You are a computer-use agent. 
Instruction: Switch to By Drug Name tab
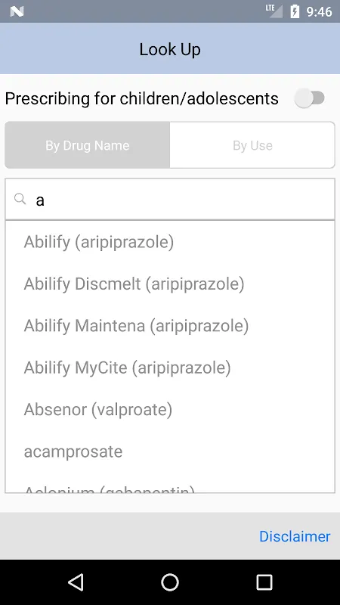[x=88, y=145]
